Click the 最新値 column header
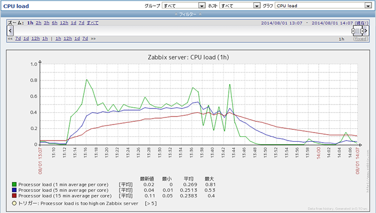 point(147,179)
